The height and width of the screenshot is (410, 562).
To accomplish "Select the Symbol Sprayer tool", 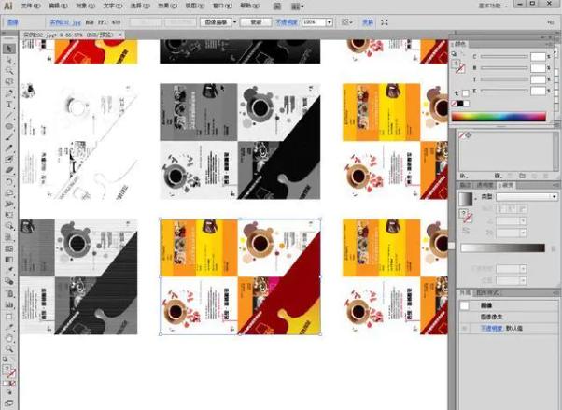I will (x=9, y=293).
